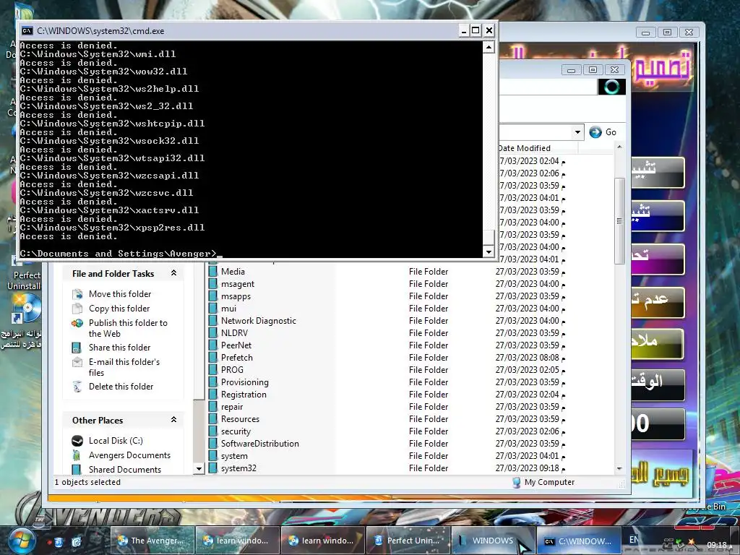Select the Resources folder name
Image resolution: width=740 pixels, height=555 pixels.
pos(240,419)
